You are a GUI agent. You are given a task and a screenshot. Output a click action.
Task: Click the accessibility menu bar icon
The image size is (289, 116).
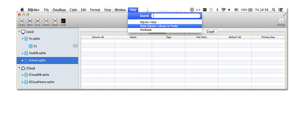192,10
